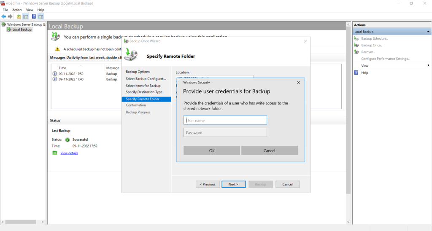Click the Message column header

[x=113, y=68]
